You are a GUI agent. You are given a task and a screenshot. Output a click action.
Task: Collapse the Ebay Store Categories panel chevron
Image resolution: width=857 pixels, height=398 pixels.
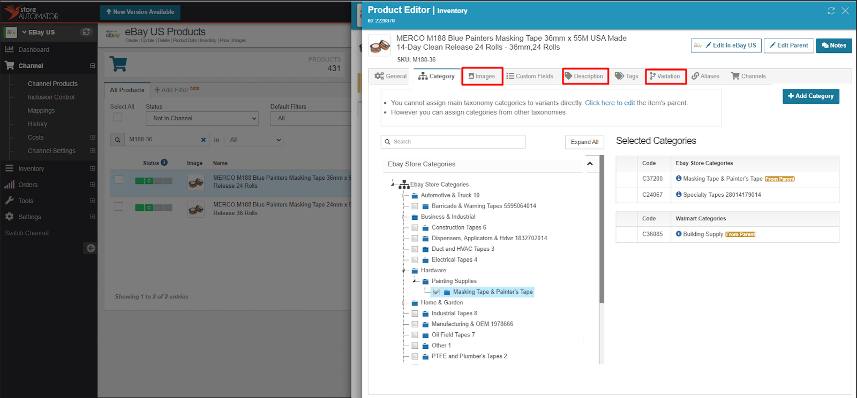[590, 164]
